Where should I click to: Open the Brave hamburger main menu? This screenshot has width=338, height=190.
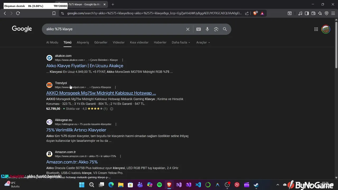(x=333, y=13)
